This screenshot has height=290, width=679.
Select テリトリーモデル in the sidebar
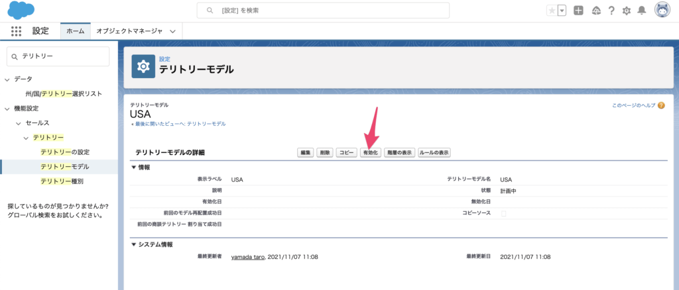coord(64,167)
